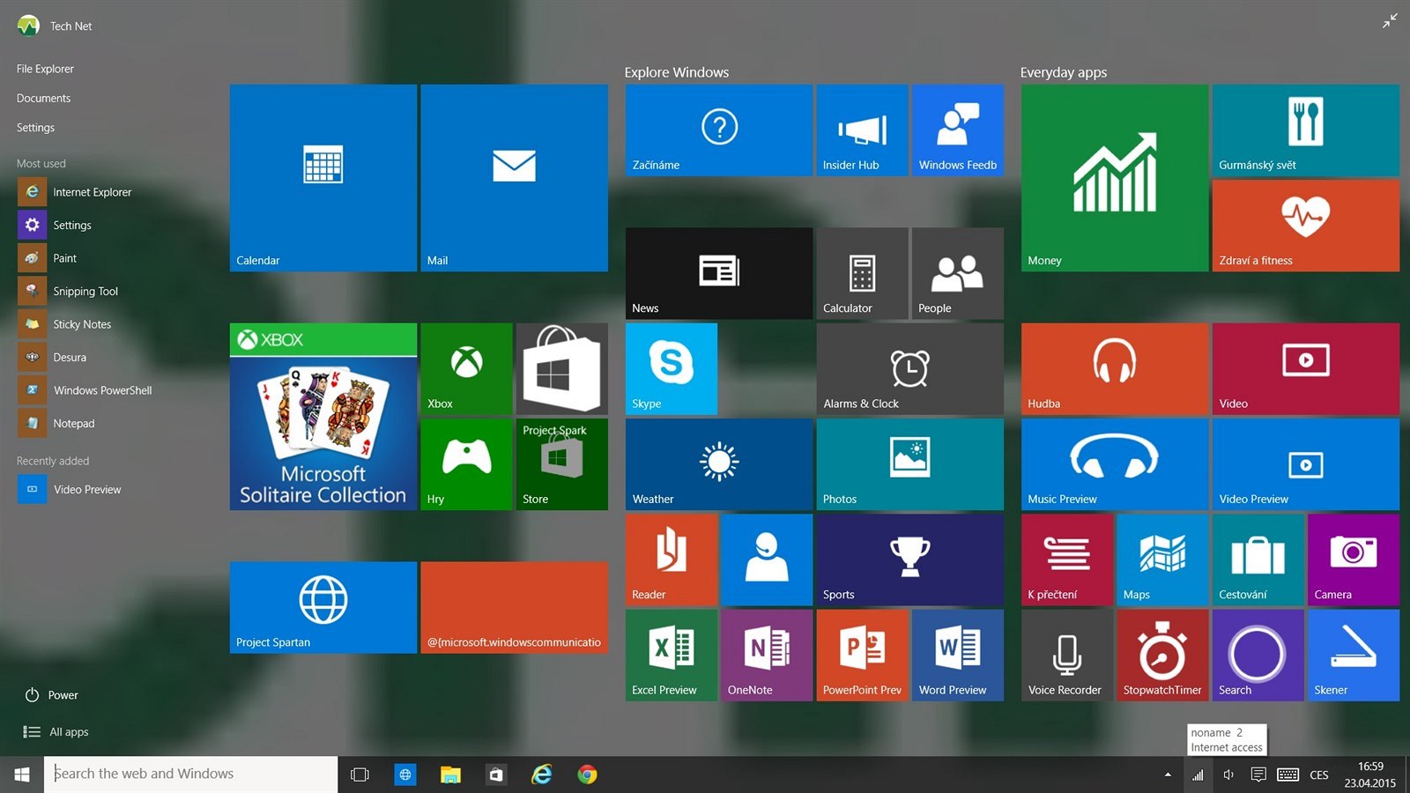This screenshot has width=1410, height=793.
Task: Click Task View icon on taskbar
Action: pos(360,774)
